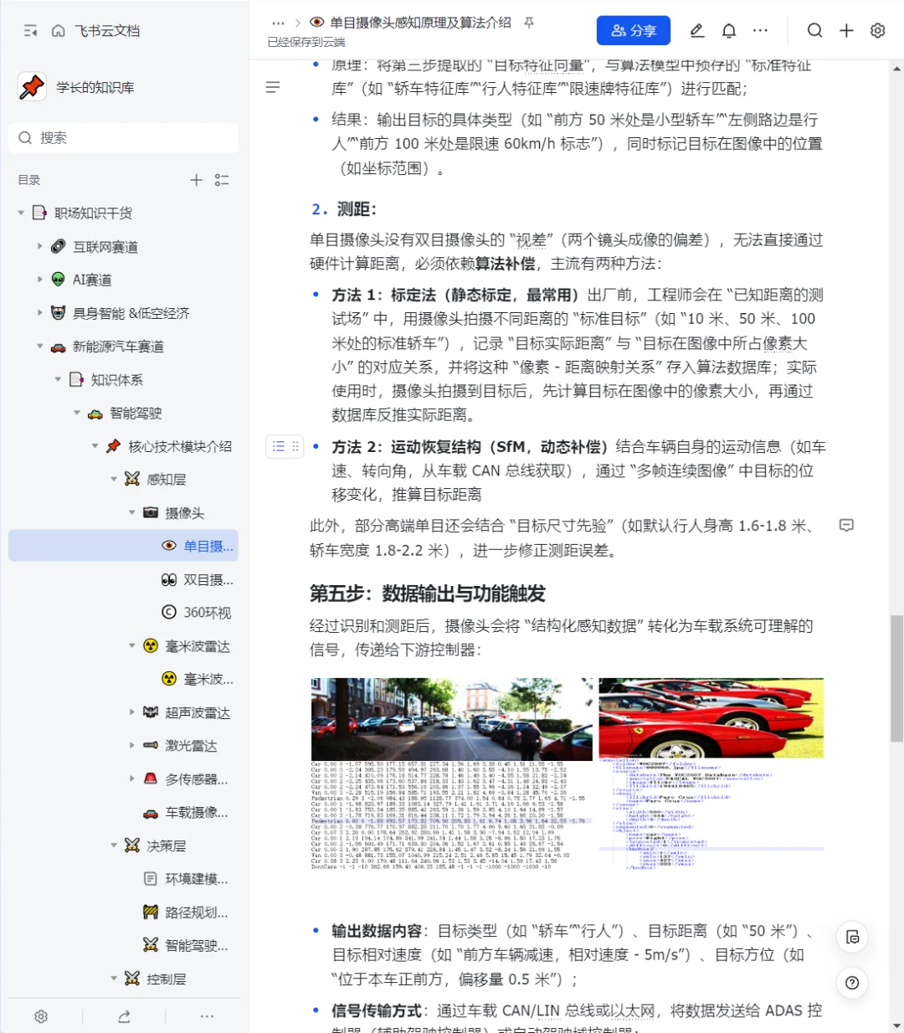Open the breadcrumb ellipsis menu above the title
This screenshot has height=1033, width=904.
click(x=280, y=23)
